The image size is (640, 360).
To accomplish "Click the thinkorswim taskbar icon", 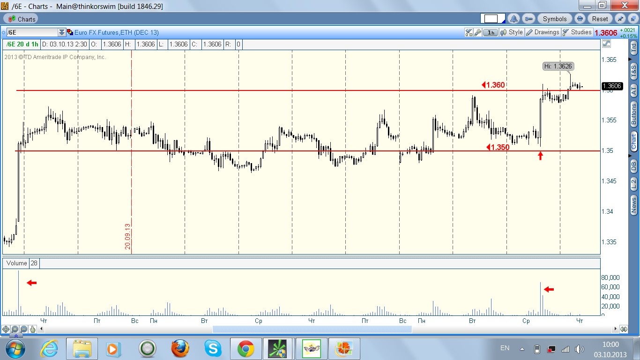I will coord(277,348).
